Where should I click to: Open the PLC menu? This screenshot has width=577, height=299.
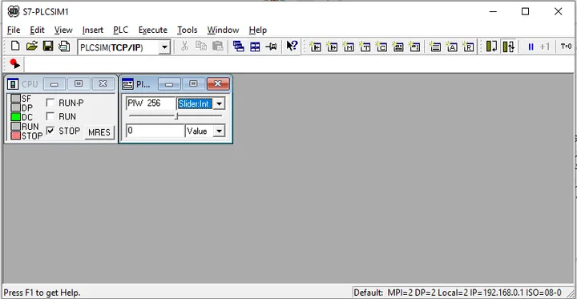121,30
